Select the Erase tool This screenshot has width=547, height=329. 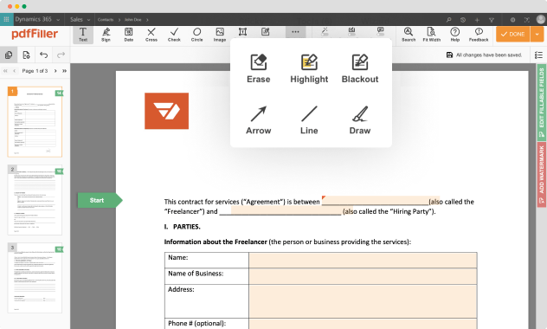click(x=259, y=68)
